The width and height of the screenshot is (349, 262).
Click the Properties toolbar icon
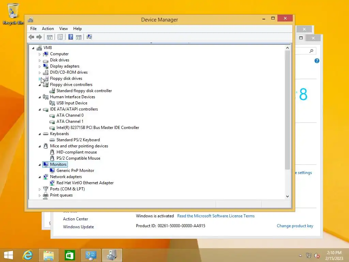tap(60, 37)
